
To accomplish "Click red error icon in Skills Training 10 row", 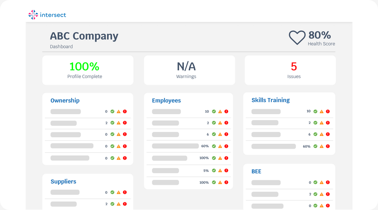I will [328, 111].
